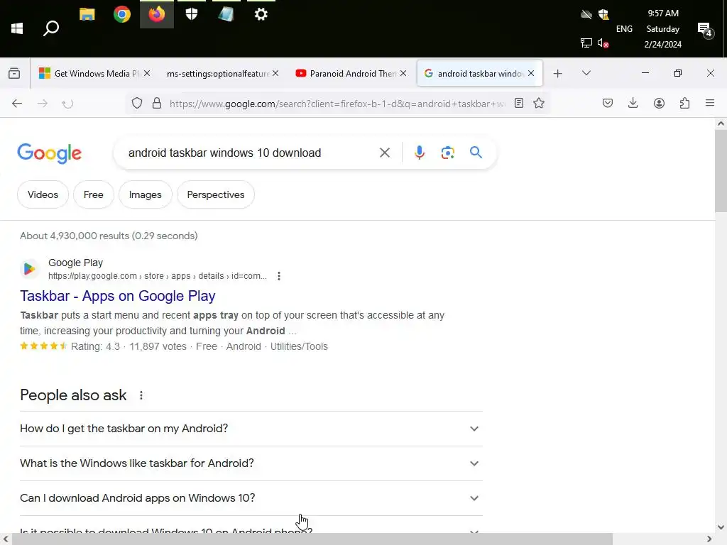Viewport: 727px width, 545px height.
Task: List all tabs dropdown arrow
Action: 586,73
